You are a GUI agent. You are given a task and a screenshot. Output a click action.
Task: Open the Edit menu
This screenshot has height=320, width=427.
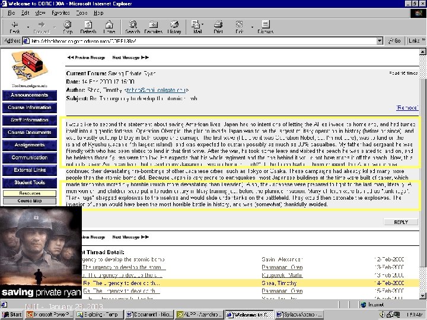(26, 13)
